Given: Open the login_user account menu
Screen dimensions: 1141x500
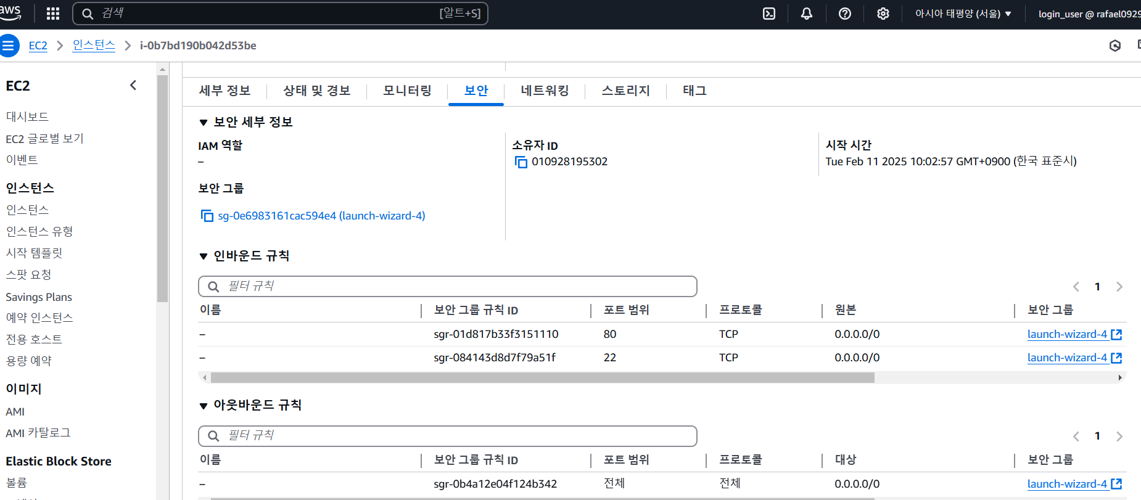Looking at the screenshot, I should (x=1089, y=14).
